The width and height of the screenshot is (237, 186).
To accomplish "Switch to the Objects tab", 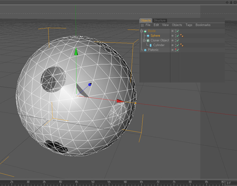I will pos(146,20).
